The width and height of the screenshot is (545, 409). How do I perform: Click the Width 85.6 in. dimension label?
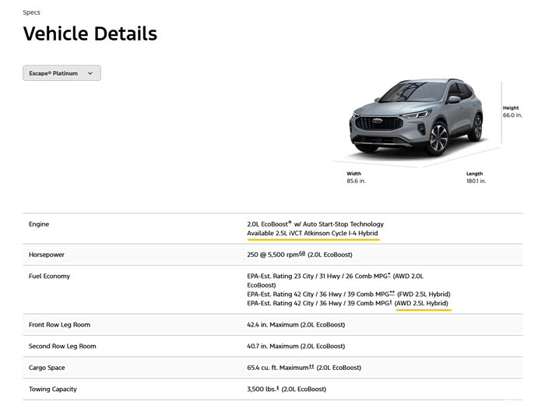pyautogui.click(x=356, y=178)
